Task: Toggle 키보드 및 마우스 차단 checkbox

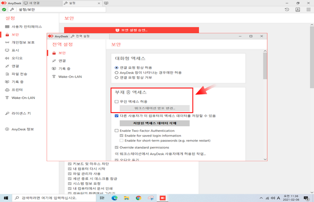Action: click(x=70, y=164)
